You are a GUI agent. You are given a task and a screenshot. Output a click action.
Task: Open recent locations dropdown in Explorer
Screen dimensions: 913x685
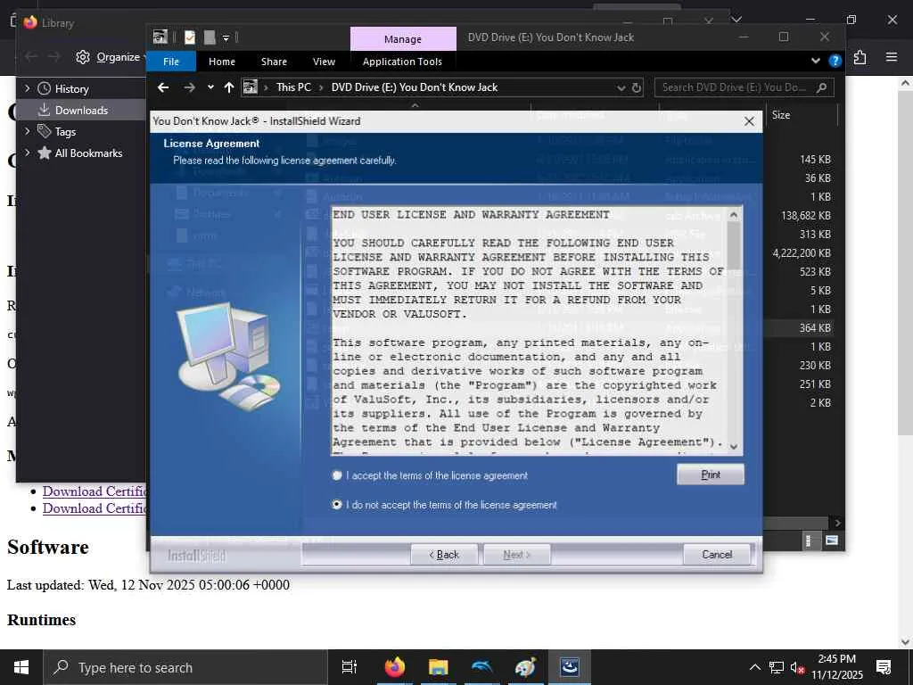click(x=210, y=87)
